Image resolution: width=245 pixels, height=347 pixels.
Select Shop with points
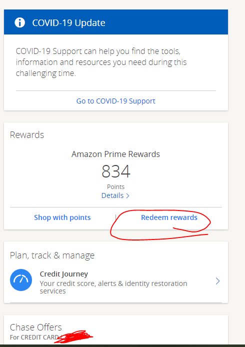62,217
